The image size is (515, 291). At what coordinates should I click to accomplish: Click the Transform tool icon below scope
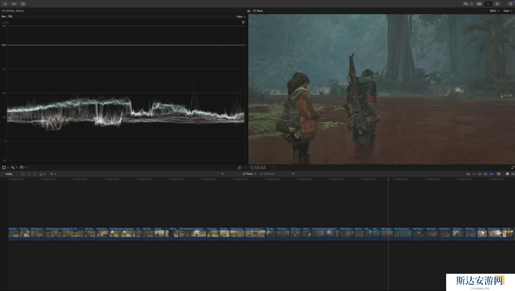(4, 168)
